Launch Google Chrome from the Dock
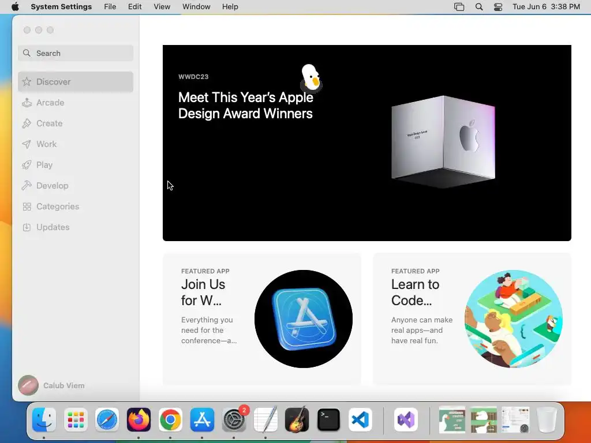This screenshot has height=443, width=591. coord(170,419)
